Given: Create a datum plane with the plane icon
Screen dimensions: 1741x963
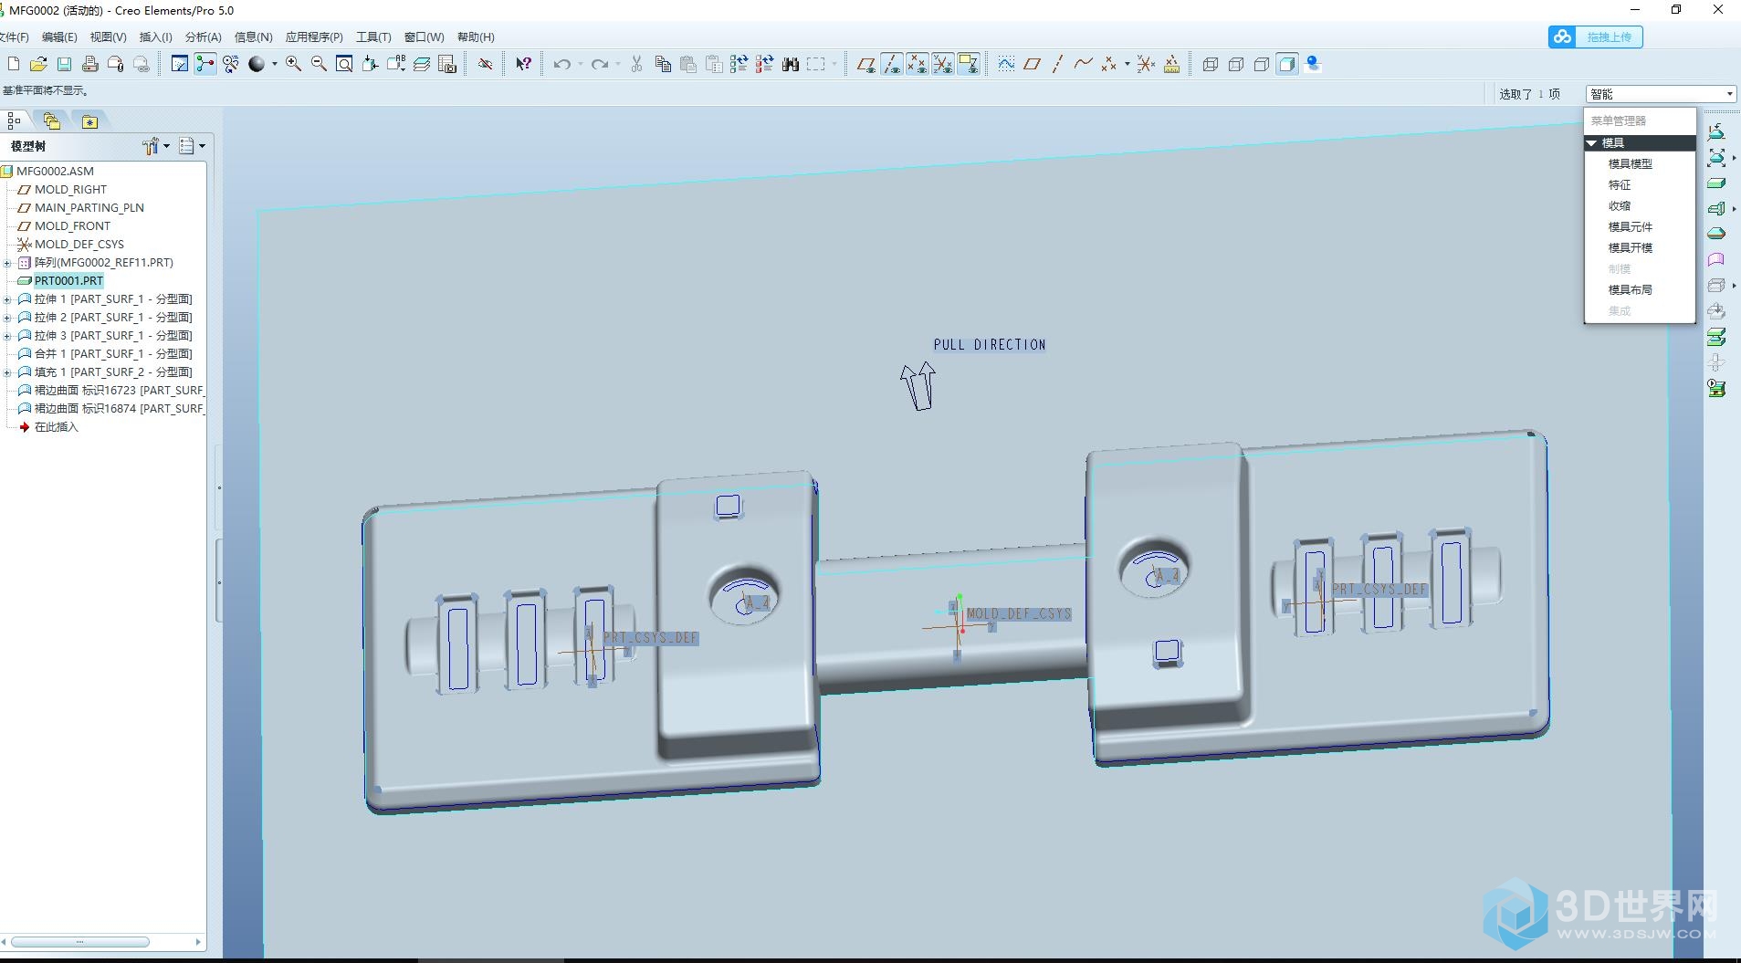Looking at the screenshot, I should [1032, 64].
